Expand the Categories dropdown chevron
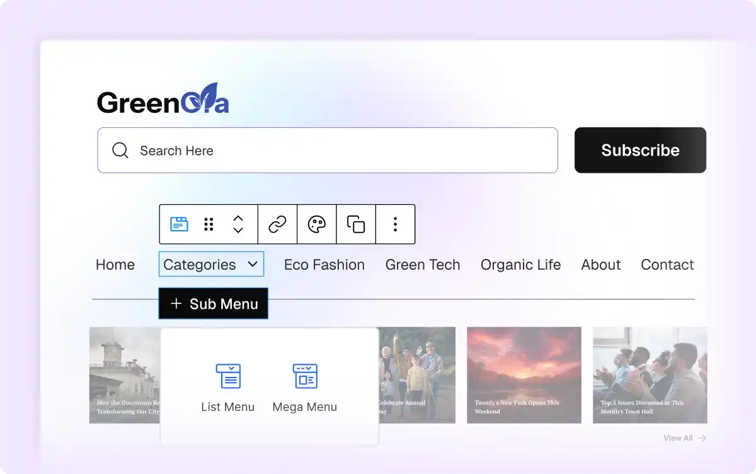This screenshot has width=756, height=474. pyautogui.click(x=253, y=265)
